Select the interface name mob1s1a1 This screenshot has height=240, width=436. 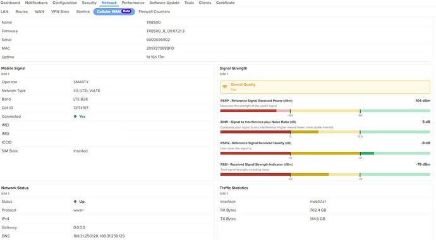coord(318,202)
